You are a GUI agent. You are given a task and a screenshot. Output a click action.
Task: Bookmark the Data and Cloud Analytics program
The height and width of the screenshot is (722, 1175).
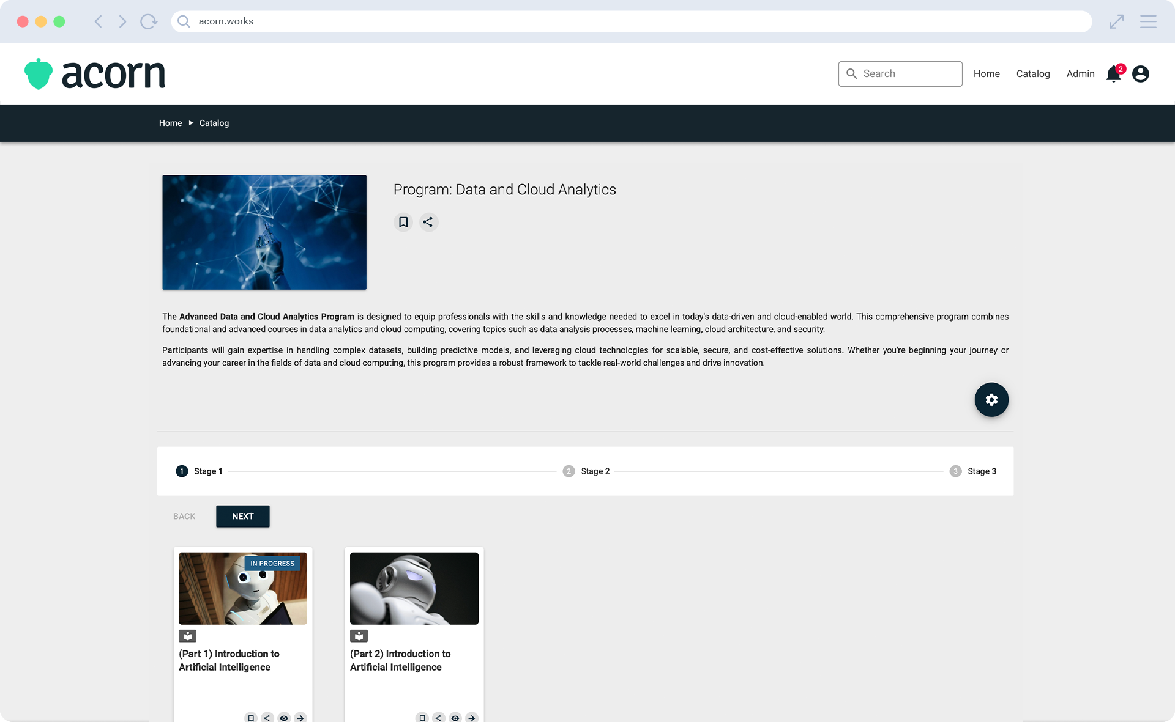point(403,222)
